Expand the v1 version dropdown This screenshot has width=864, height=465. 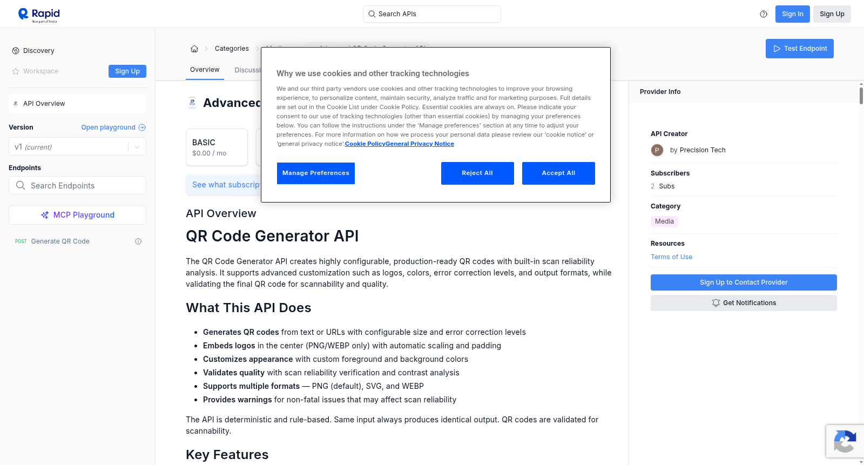pyautogui.click(x=137, y=147)
